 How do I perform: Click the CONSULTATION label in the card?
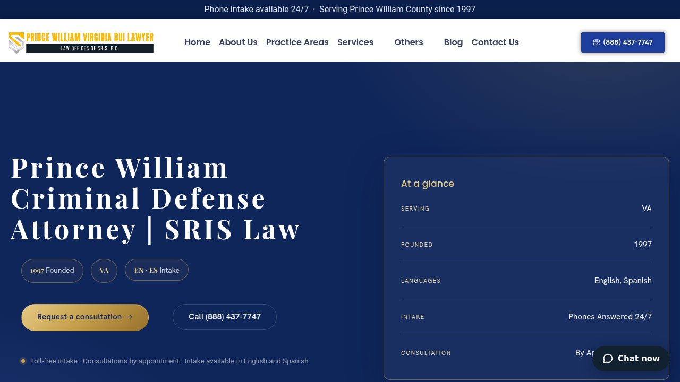tap(426, 353)
